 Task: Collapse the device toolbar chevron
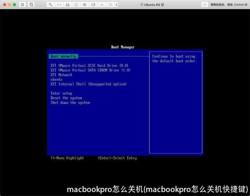pyautogui.click(x=117, y=5)
